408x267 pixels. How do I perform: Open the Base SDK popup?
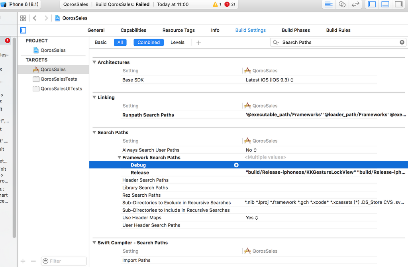pos(270,80)
